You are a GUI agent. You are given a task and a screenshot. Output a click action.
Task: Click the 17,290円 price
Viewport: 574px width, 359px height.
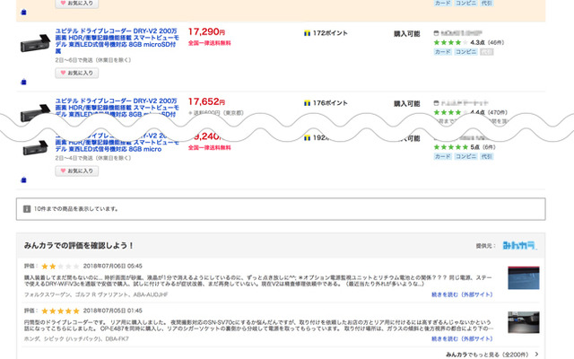(x=206, y=32)
